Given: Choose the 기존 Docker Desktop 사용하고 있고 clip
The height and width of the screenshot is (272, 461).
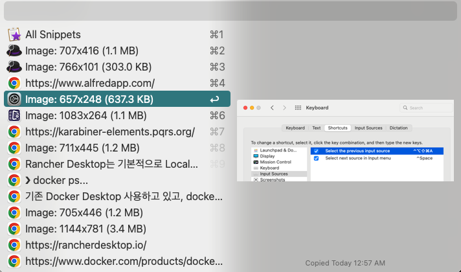Looking at the screenshot, I should (x=117, y=196).
